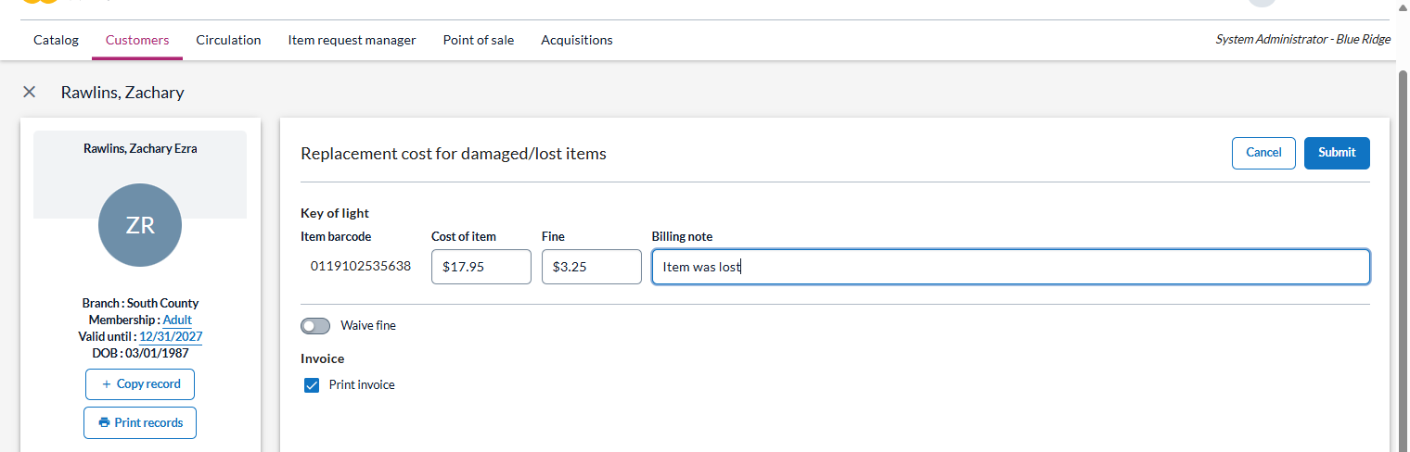Toggle the Waive fine switch

click(315, 326)
